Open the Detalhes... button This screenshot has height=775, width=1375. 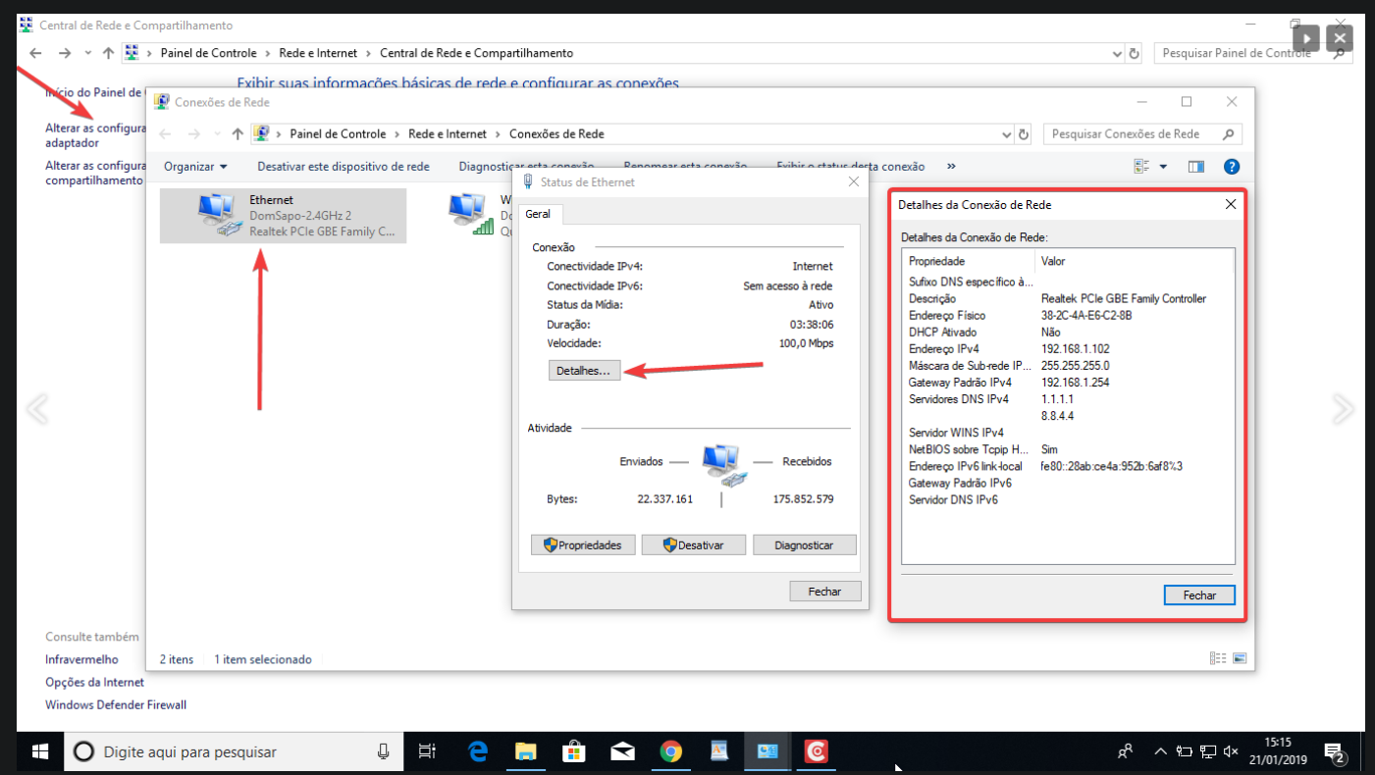click(584, 371)
